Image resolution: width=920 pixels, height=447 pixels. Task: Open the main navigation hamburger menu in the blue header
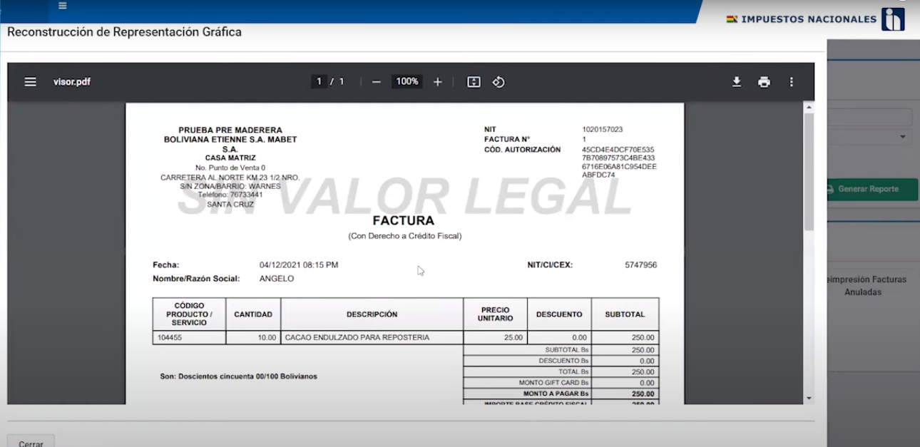pos(63,6)
